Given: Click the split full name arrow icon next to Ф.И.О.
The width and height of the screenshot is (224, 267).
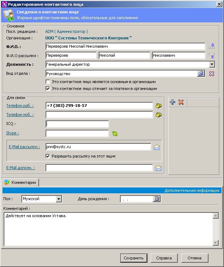Looking at the screenshot, I should coord(212,46).
